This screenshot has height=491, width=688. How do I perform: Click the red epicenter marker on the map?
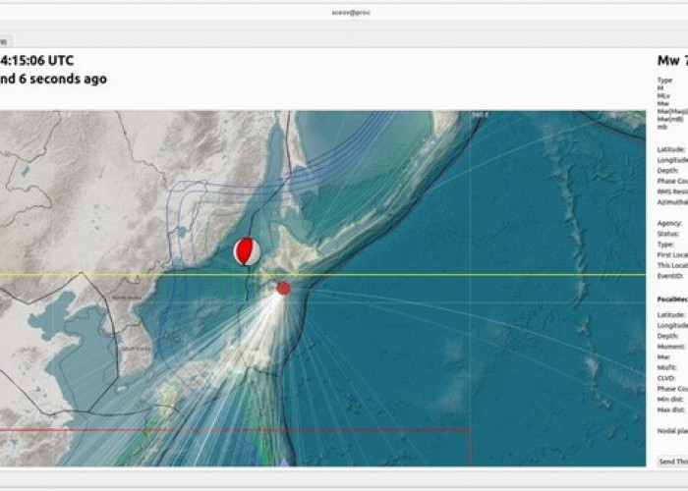point(283,288)
